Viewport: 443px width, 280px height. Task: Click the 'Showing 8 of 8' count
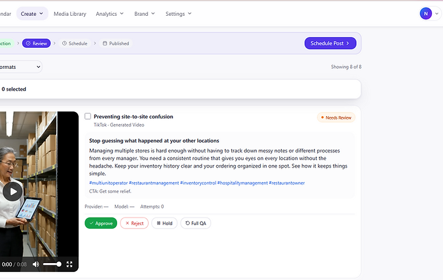pos(346,66)
